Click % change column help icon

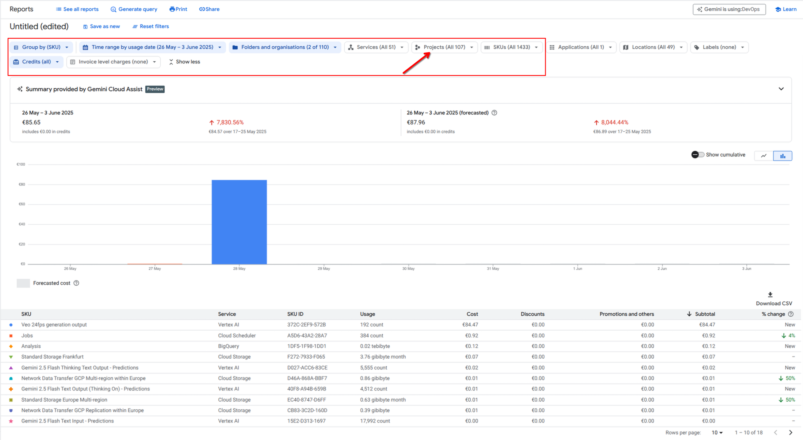791,314
